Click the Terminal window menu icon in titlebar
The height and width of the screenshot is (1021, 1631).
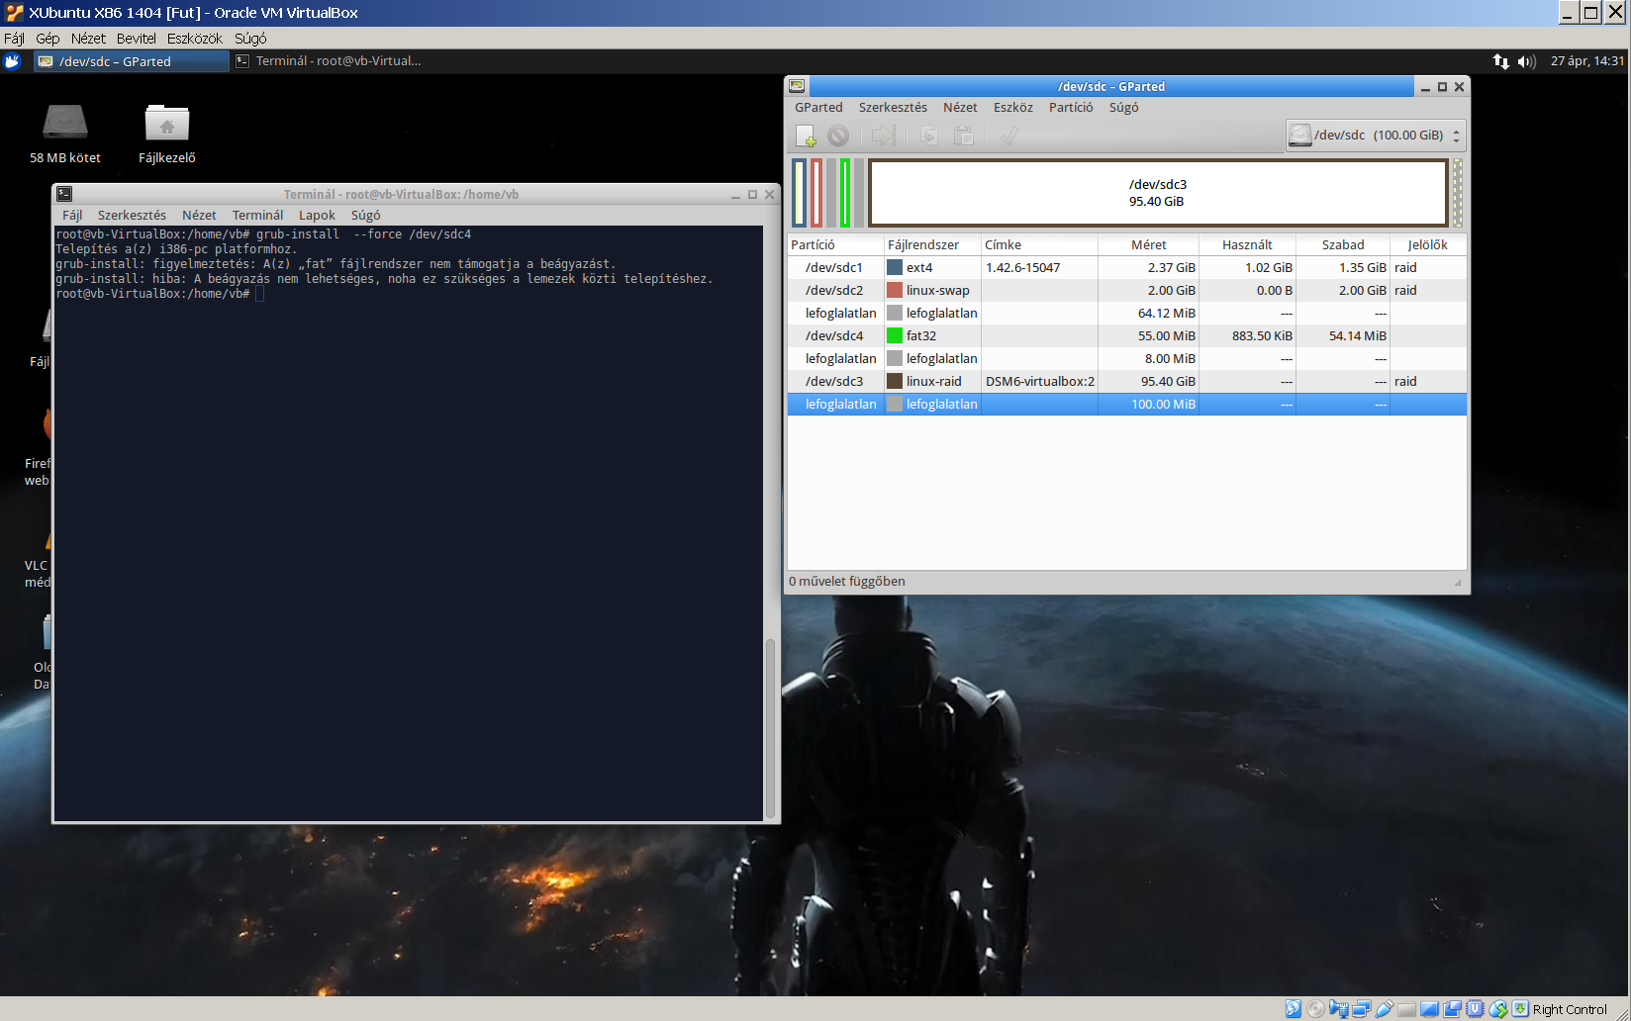[x=64, y=194]
